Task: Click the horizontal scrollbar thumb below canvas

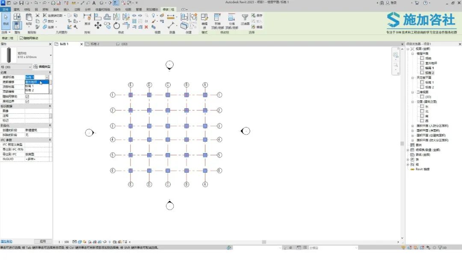Action: point(264,242)
